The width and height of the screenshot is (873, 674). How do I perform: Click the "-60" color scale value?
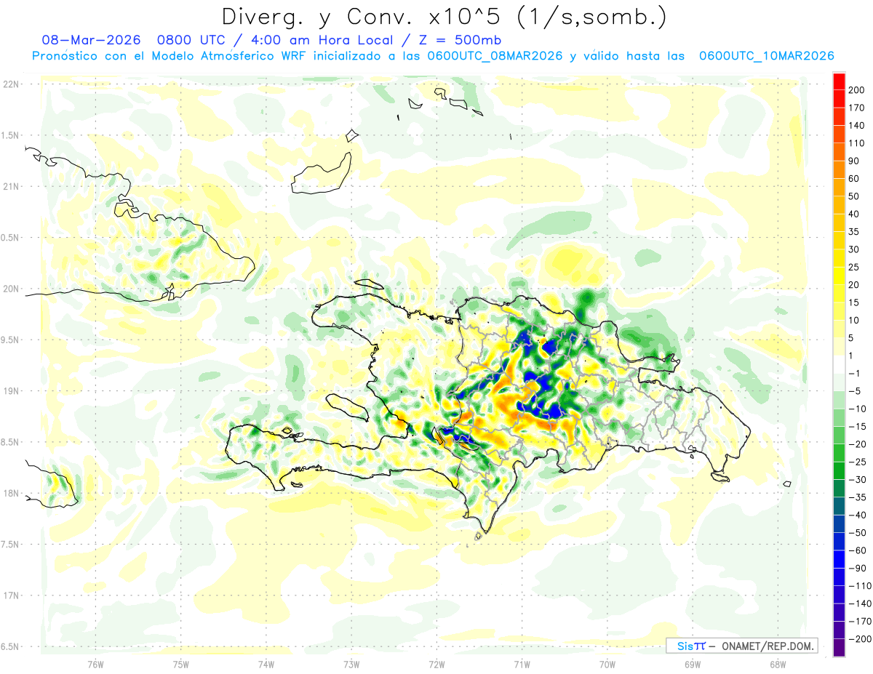coord(858,550)
